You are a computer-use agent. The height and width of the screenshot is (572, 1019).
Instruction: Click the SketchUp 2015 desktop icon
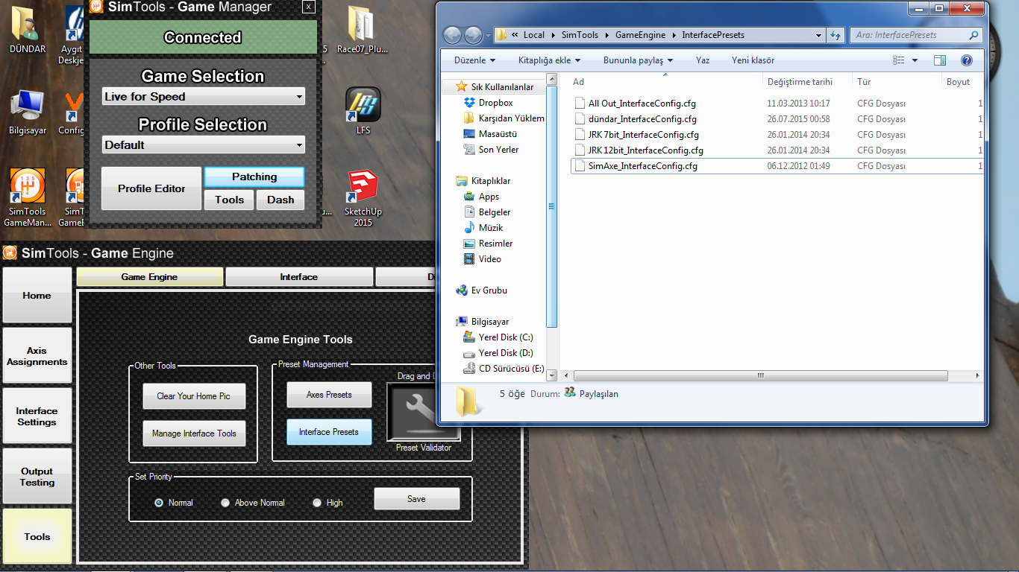click(x=363, y=188)
